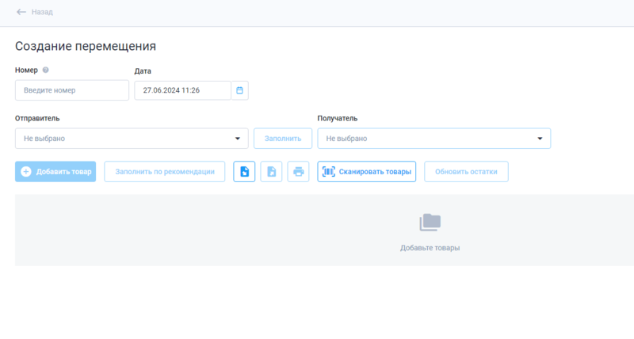This screenshot has height=339, width=634.
Task: Click the printer icon button
Action: pos(298,172)
